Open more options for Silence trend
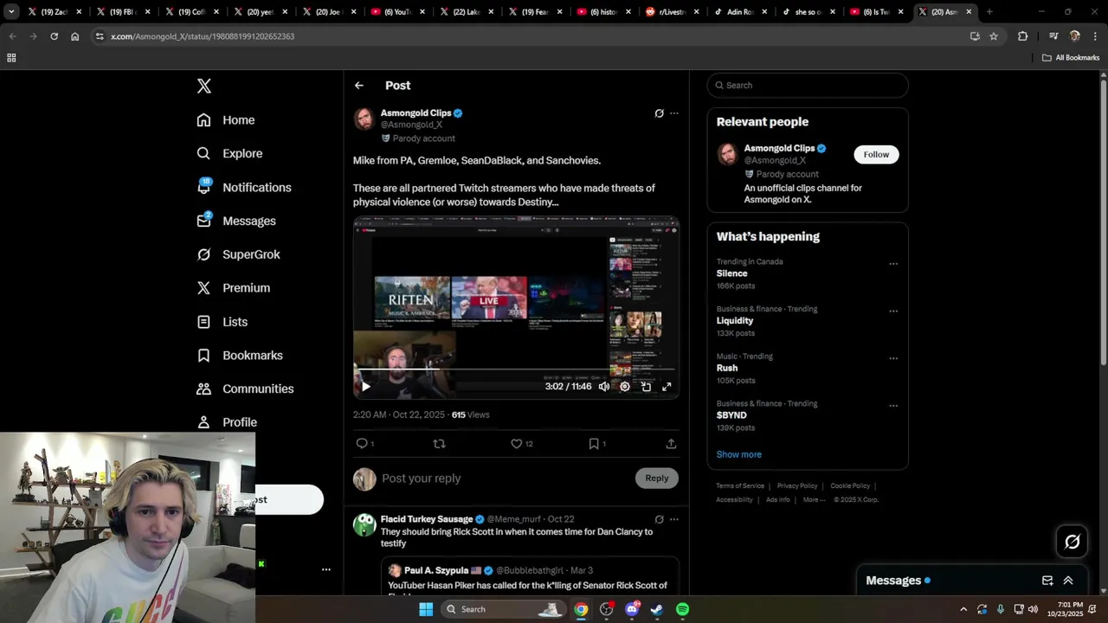Image resolution: width=1108 pixels, height=623 pixels. 893,264
